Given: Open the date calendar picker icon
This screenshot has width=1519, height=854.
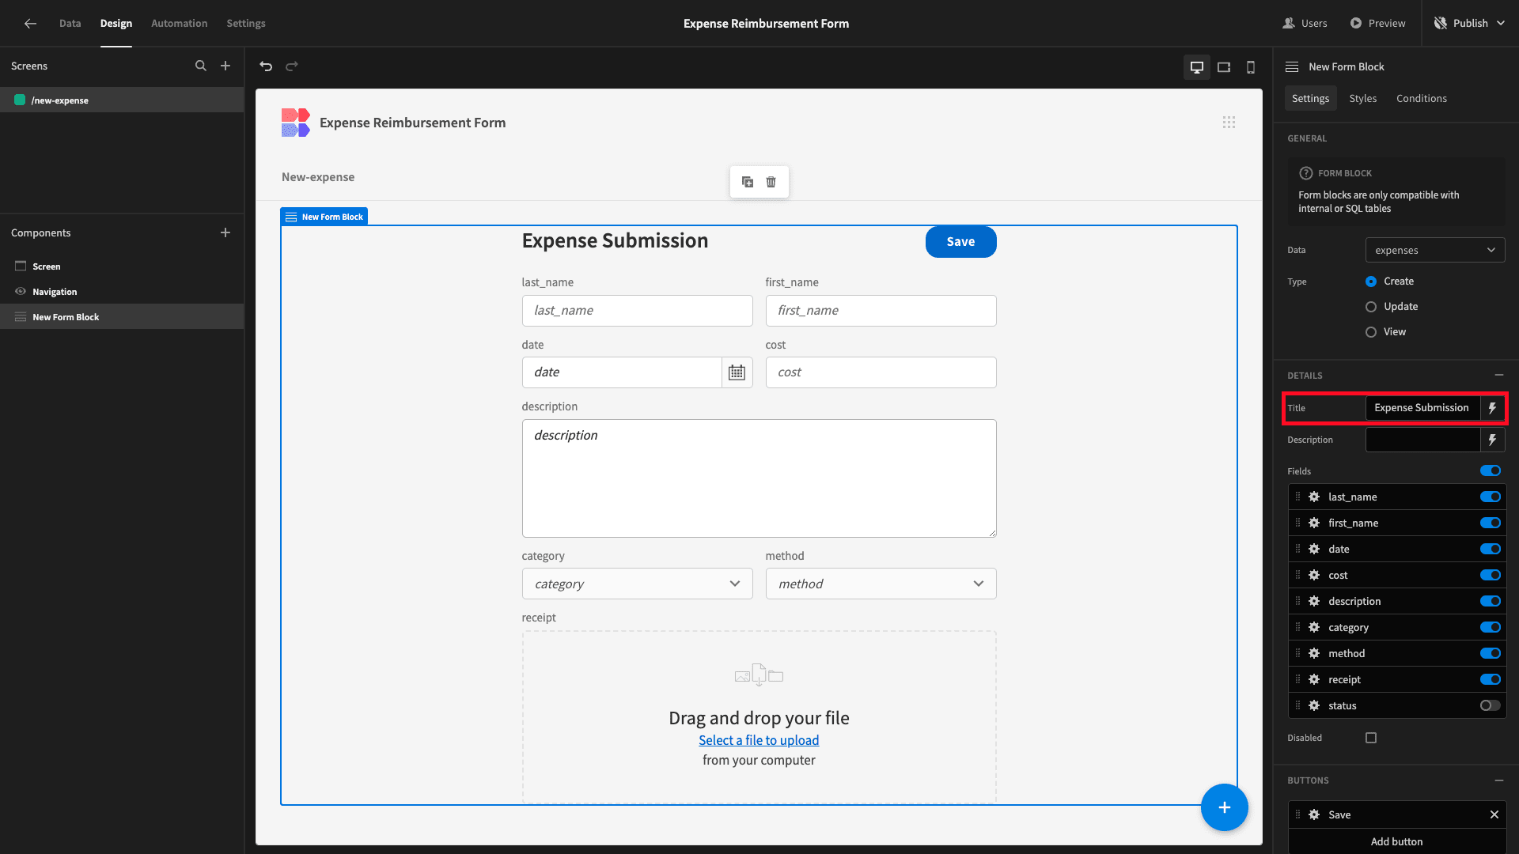Looking at the screenshot, I should point(737,372).
